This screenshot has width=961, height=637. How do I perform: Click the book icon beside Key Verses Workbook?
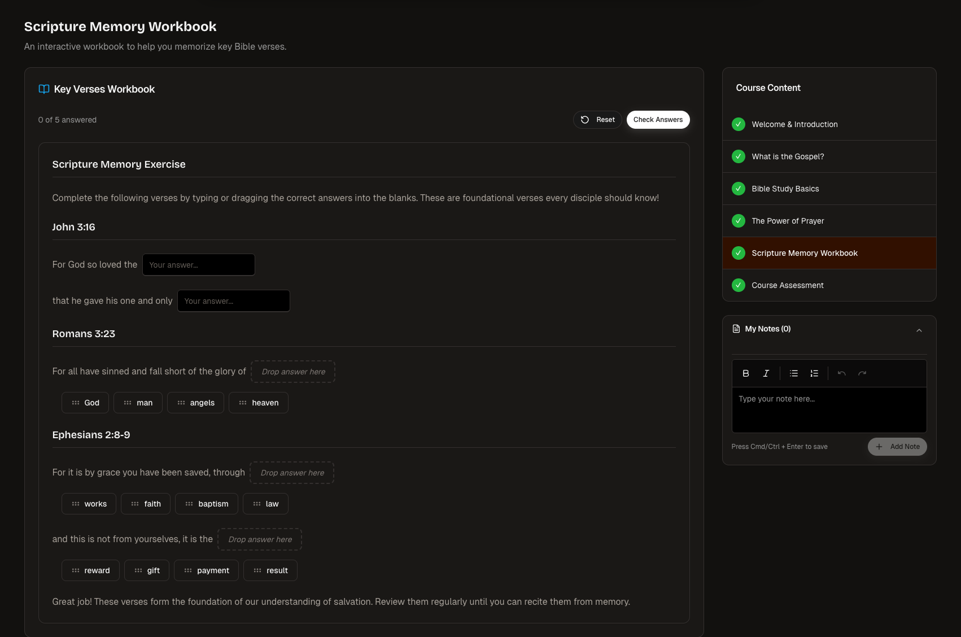[44, 89]
